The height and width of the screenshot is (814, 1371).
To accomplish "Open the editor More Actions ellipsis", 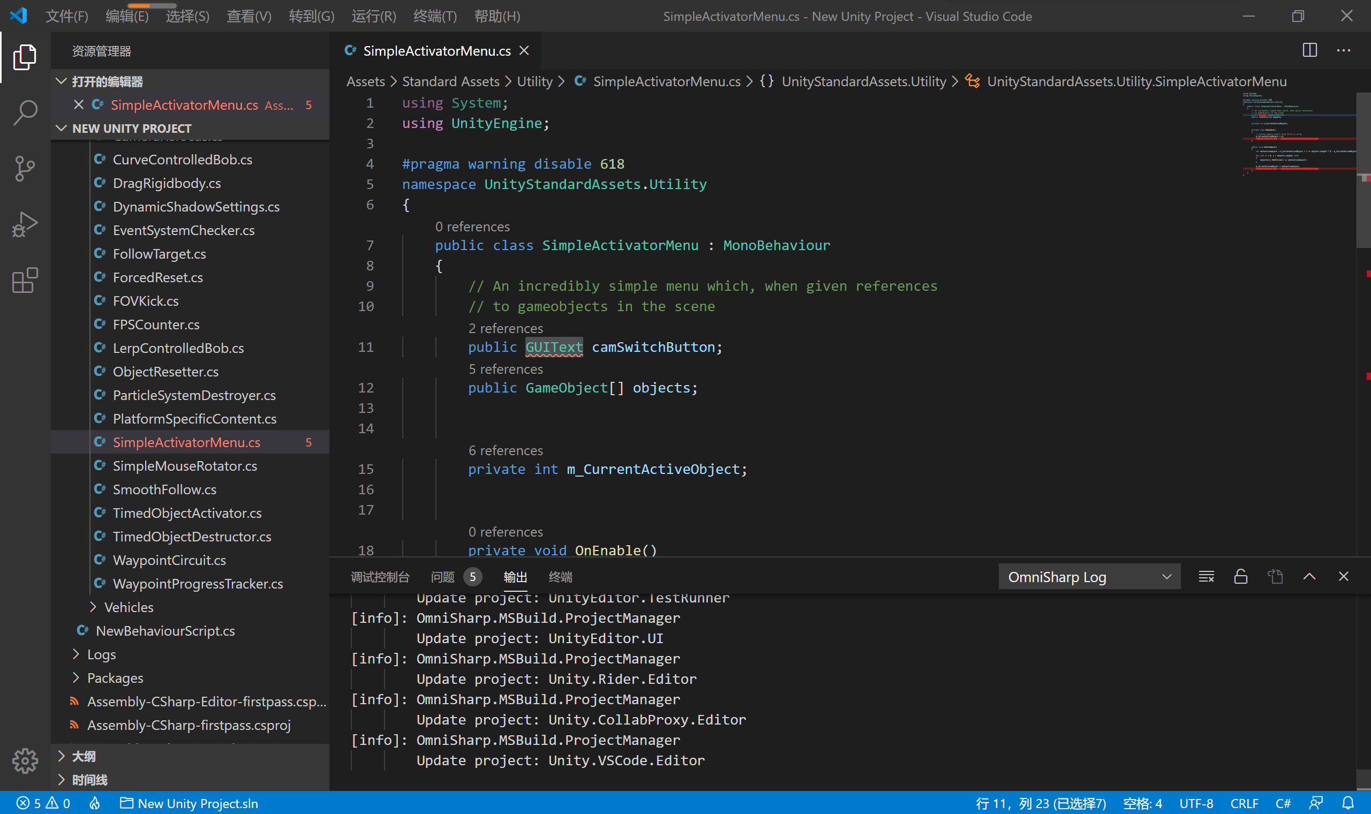I will pos(1343,50).
